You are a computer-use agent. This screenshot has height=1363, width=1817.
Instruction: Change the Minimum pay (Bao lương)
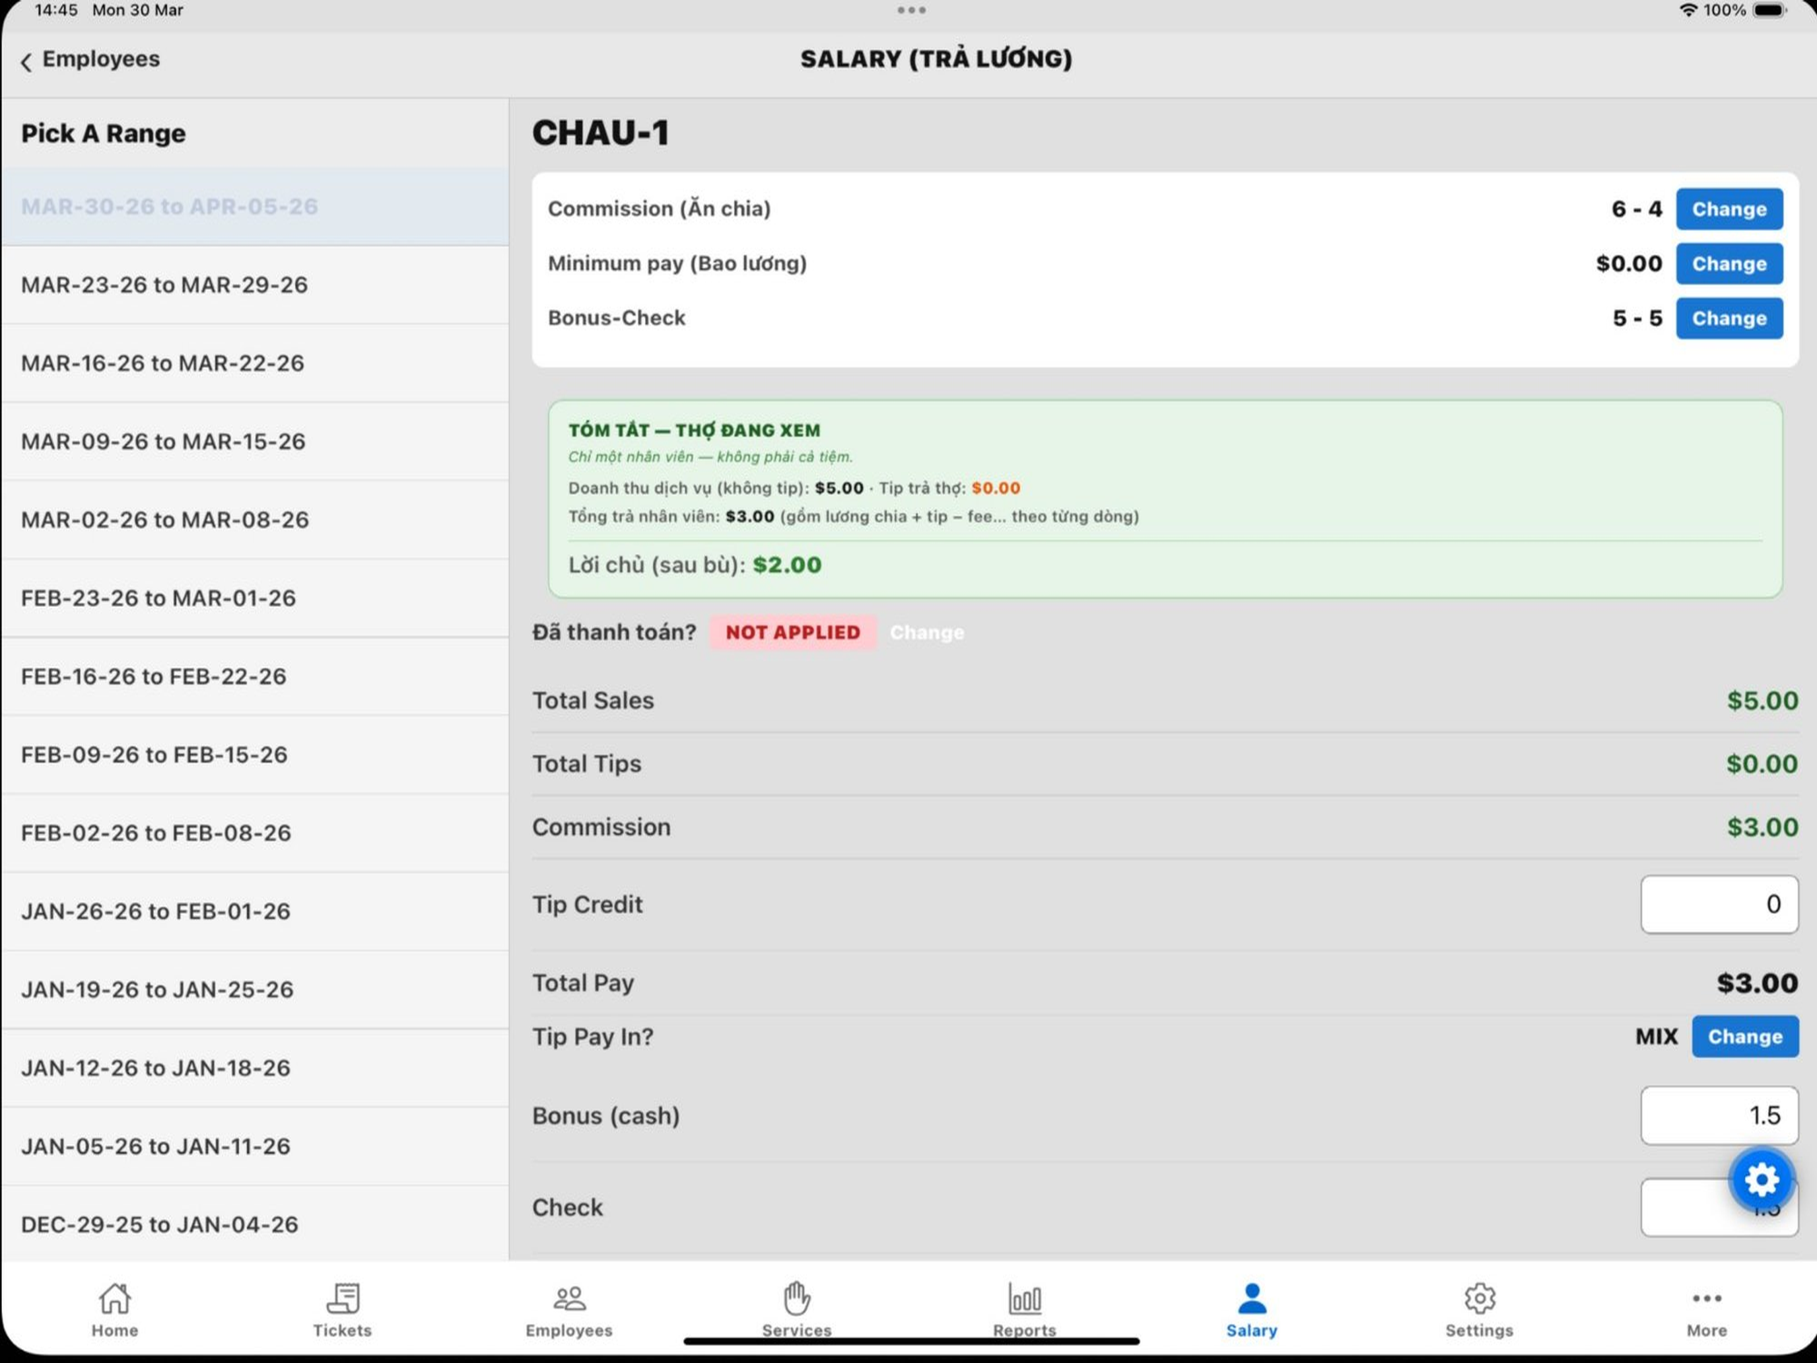point(1729,263)
